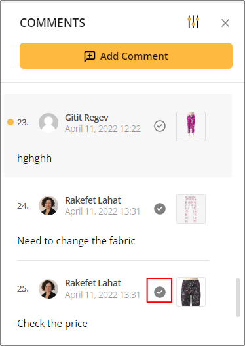Viewport: 245px width, 346px height.
Task: Click Rakefet Lahat's avatar on comment 25
Action: tap(48, 289)
